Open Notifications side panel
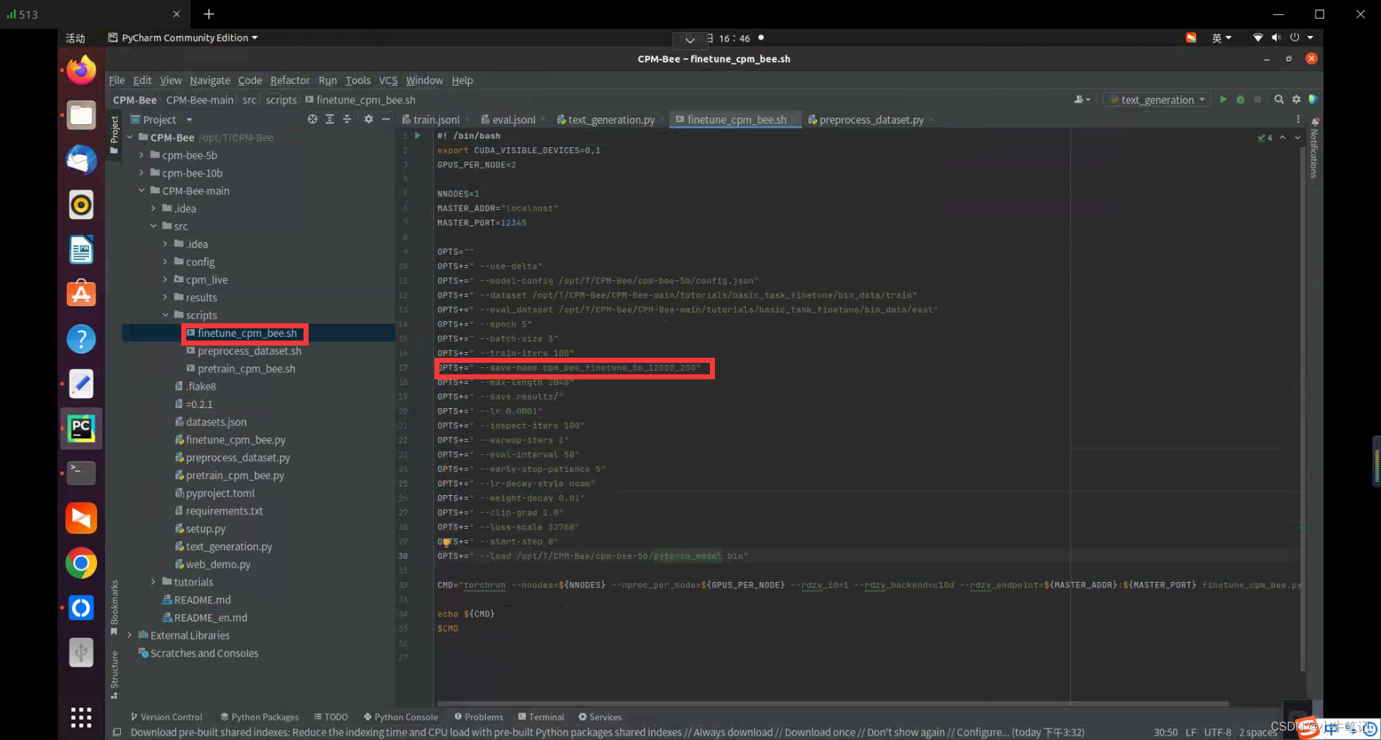 tap(1313, 149)
